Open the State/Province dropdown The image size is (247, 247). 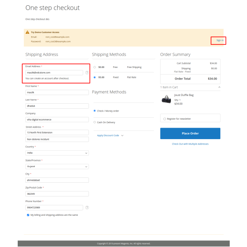pos(57,166)
